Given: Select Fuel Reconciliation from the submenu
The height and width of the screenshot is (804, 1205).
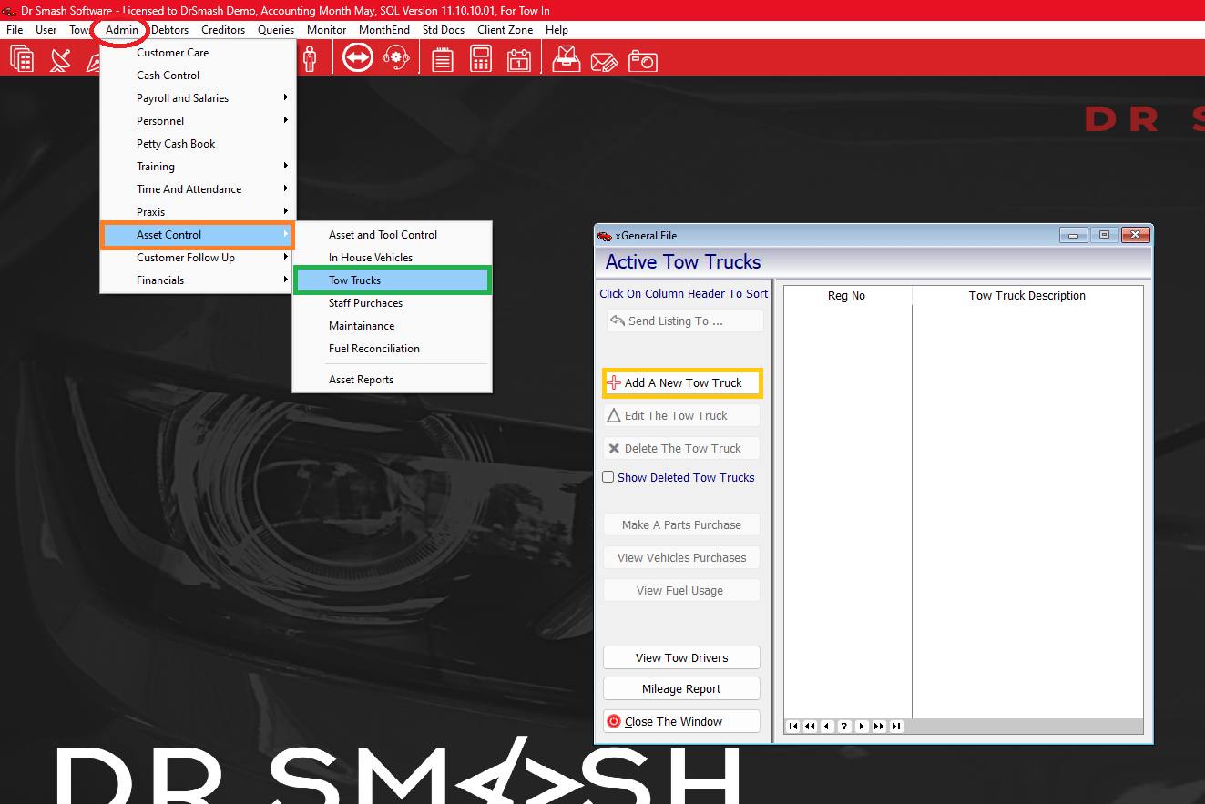Looking at the screenshot, I should point(374,348).
